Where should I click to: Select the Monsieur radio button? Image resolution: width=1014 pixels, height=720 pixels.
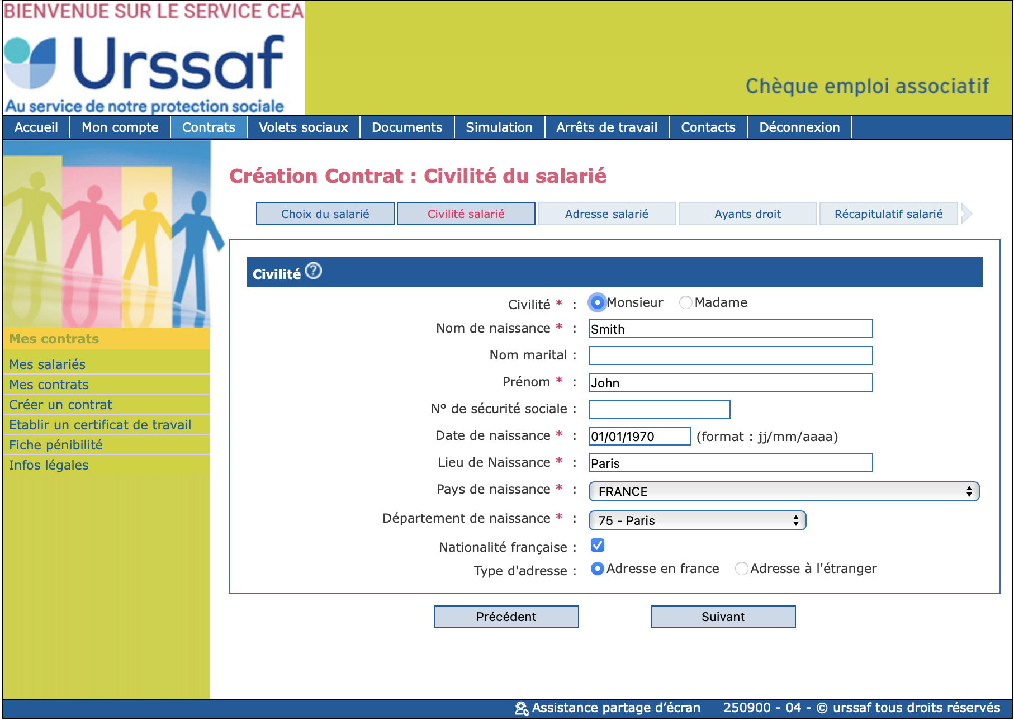click(597, 302)
